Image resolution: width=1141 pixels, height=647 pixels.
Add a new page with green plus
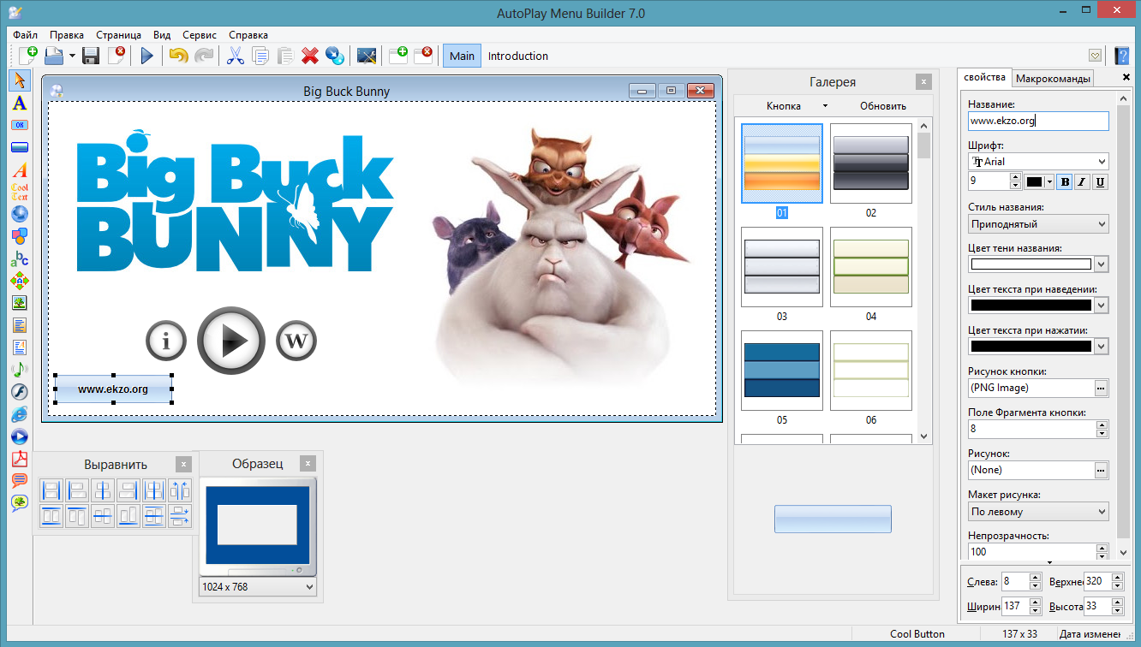pyautogui.click(x=398, y=56)
